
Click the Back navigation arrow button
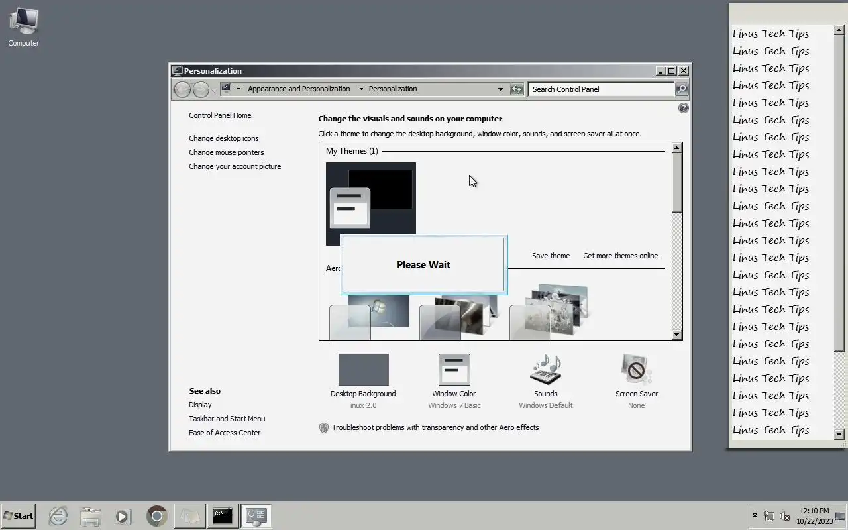coord(182,89)
